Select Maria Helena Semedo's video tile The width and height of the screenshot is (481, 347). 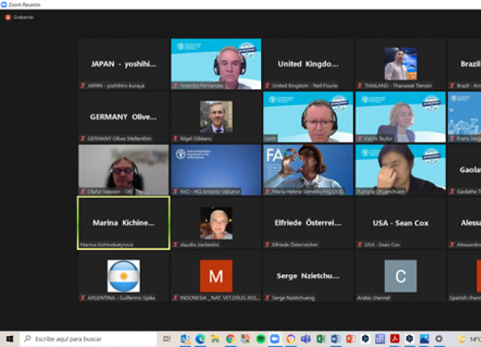tap(309, 170)
